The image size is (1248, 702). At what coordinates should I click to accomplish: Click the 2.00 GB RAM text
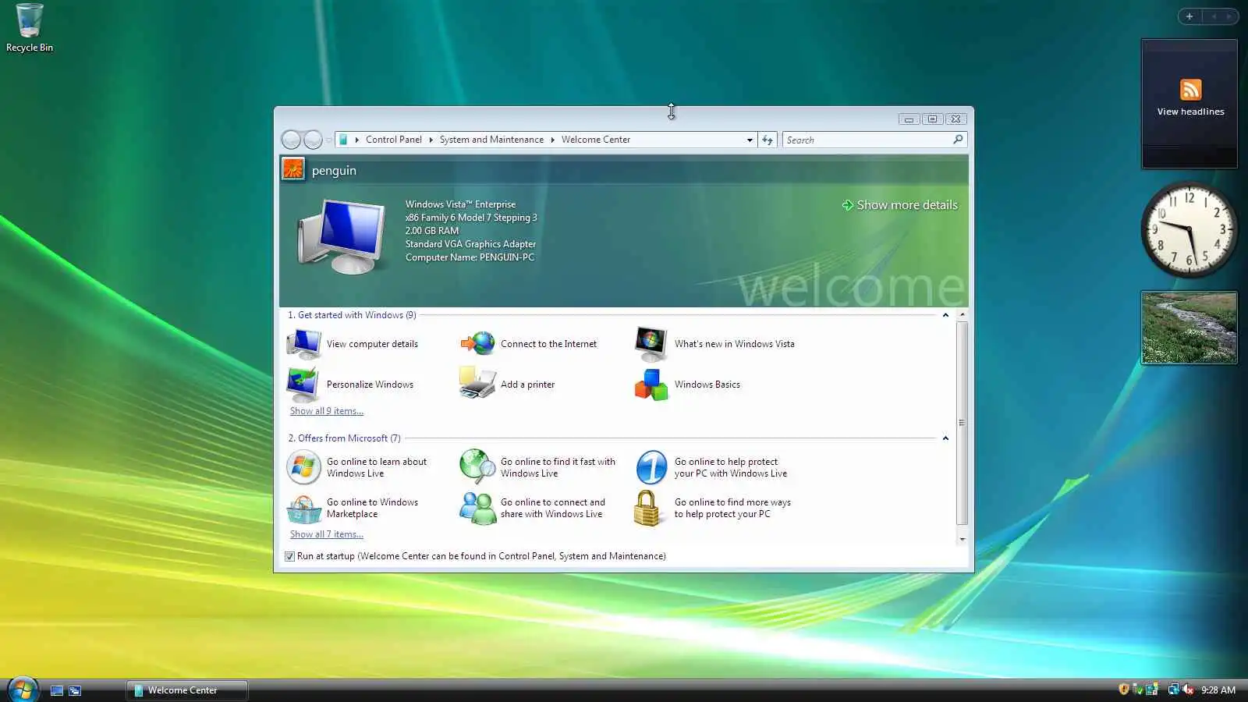432,231
